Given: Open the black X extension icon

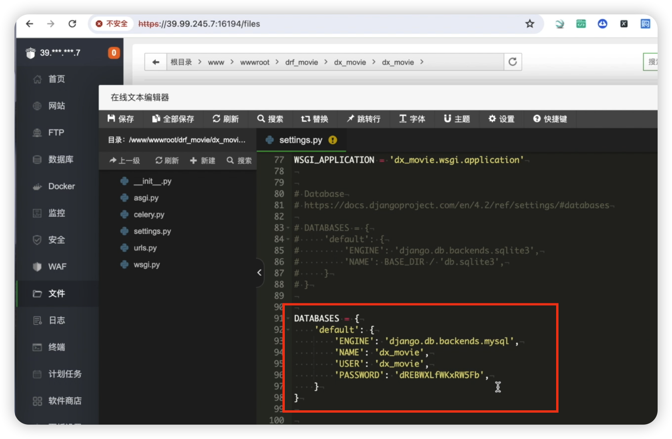Looking at the screenshot, I should pyautogui.click(x=624, y=24).
